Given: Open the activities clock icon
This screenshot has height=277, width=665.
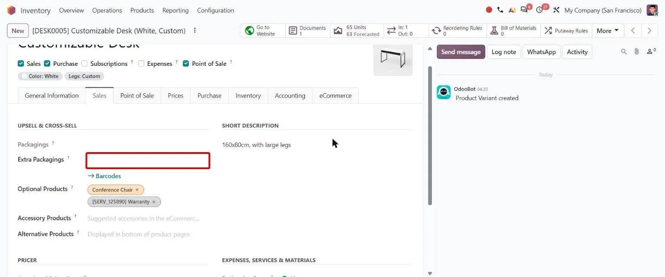Looking at the screenshot, I should coord(539,10).
